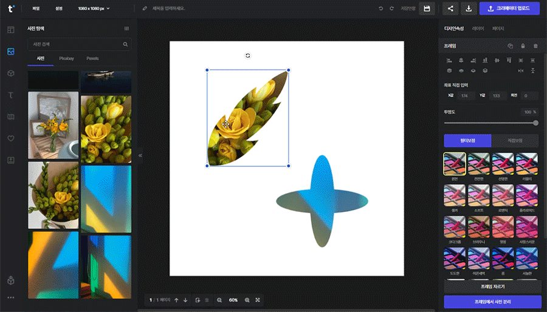The height and width of the screenshot is (312, 547).
Task: Open the text tool in left sidebar
Action: pos(10,95)
